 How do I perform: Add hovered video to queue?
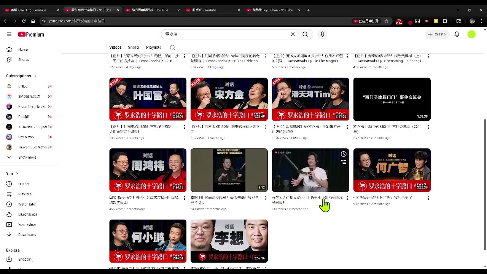[x=344, y=162]
